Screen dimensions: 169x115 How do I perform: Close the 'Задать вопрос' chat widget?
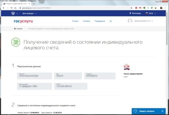pyautogui.click(x=162, y=110)
